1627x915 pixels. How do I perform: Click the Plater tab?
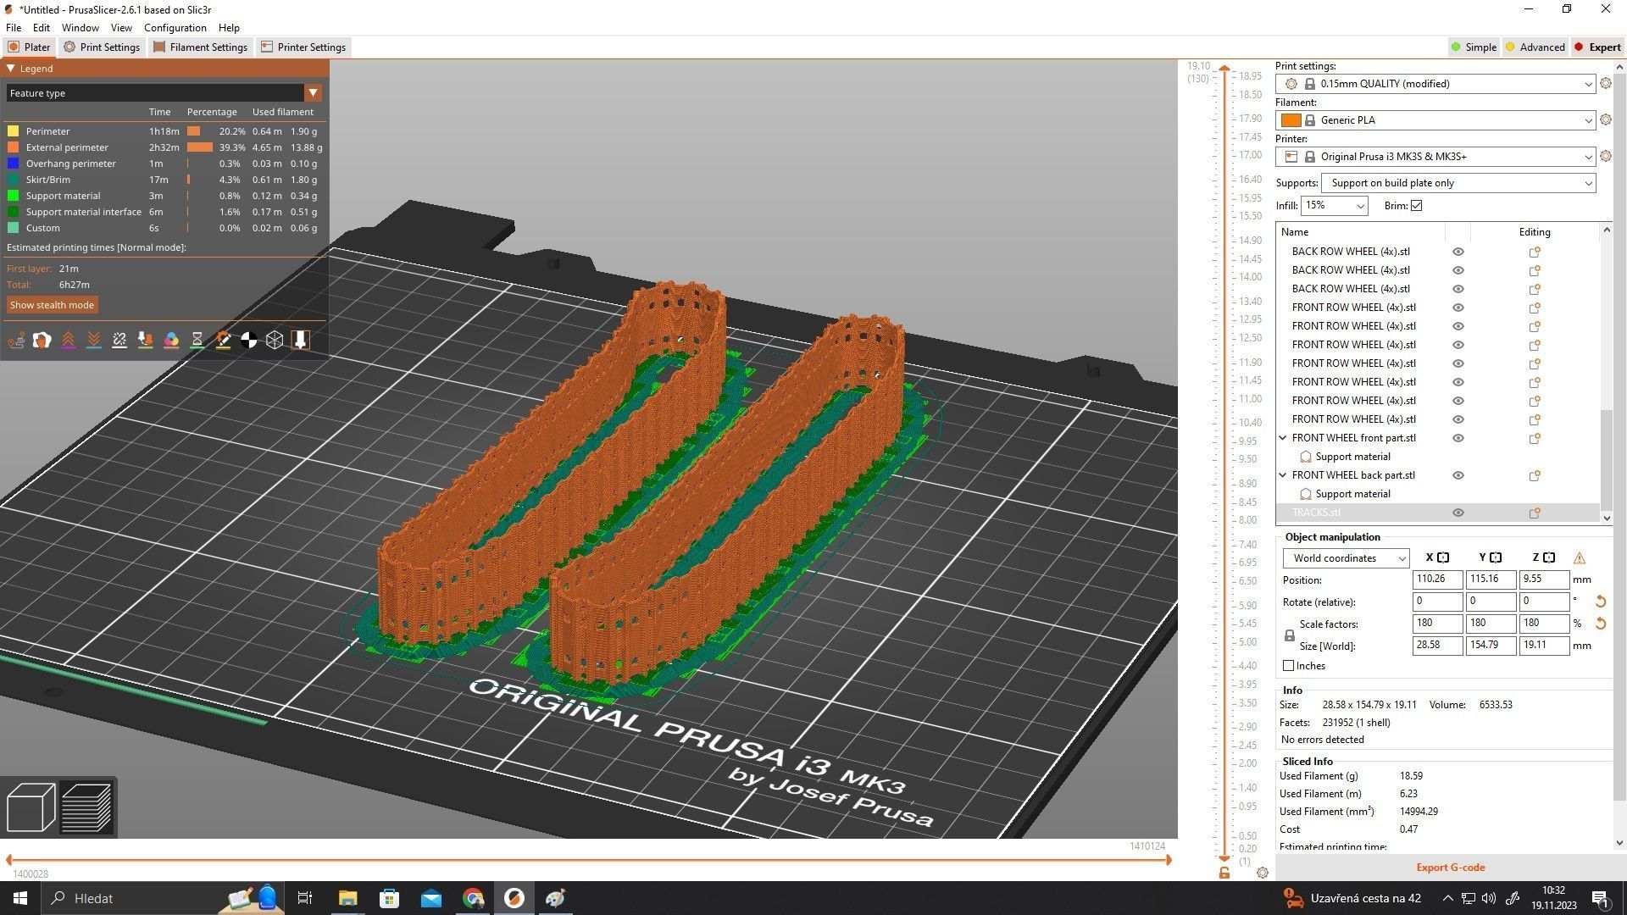30,47
